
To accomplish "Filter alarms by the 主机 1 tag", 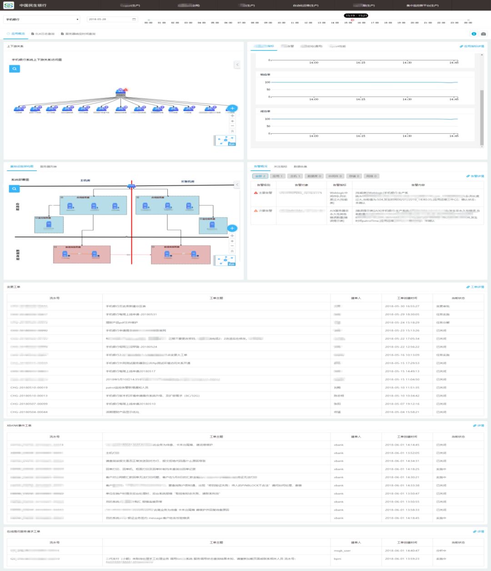I will point(295,176).
